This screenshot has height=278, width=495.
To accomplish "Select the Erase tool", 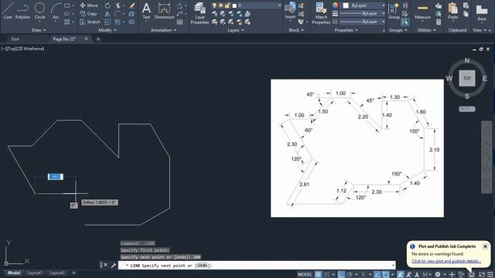I will pos(132,5).
